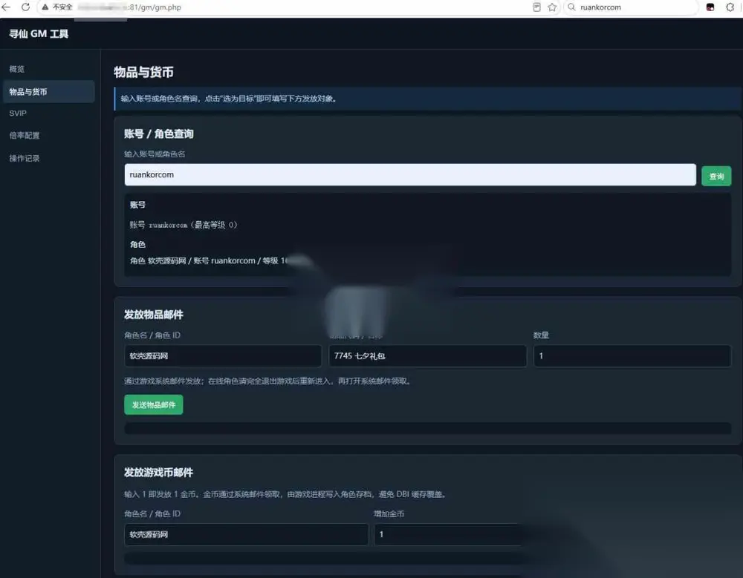The image size is (743, 578).
Task: Open reader mode icon in address bar
Action: tap(536, 7)
